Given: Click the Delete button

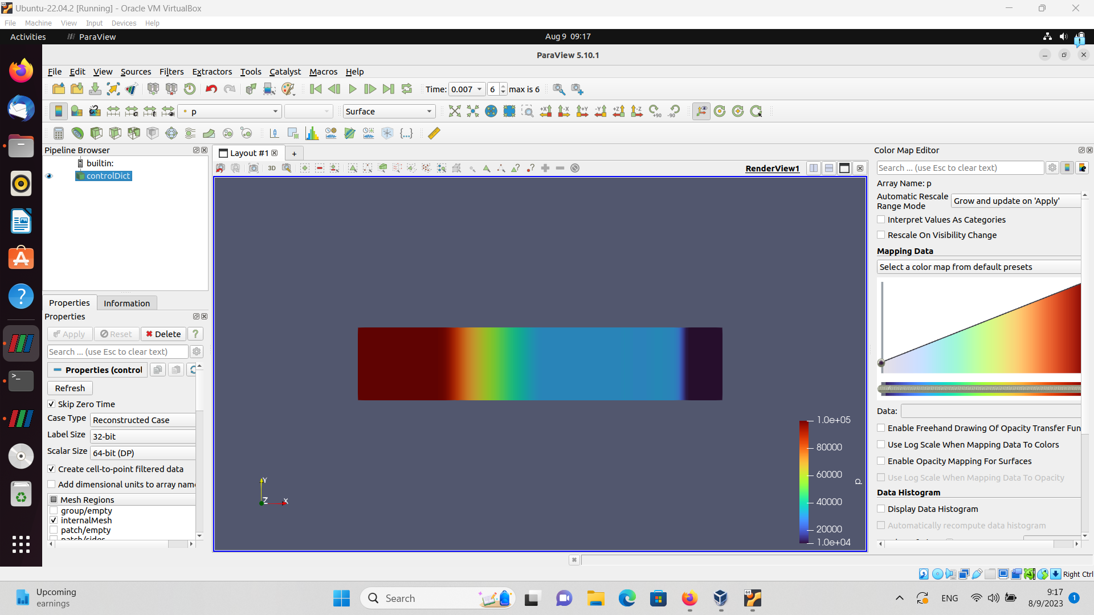Looking at the screenshot, I should pyautogui.click(x=163, y=334).
